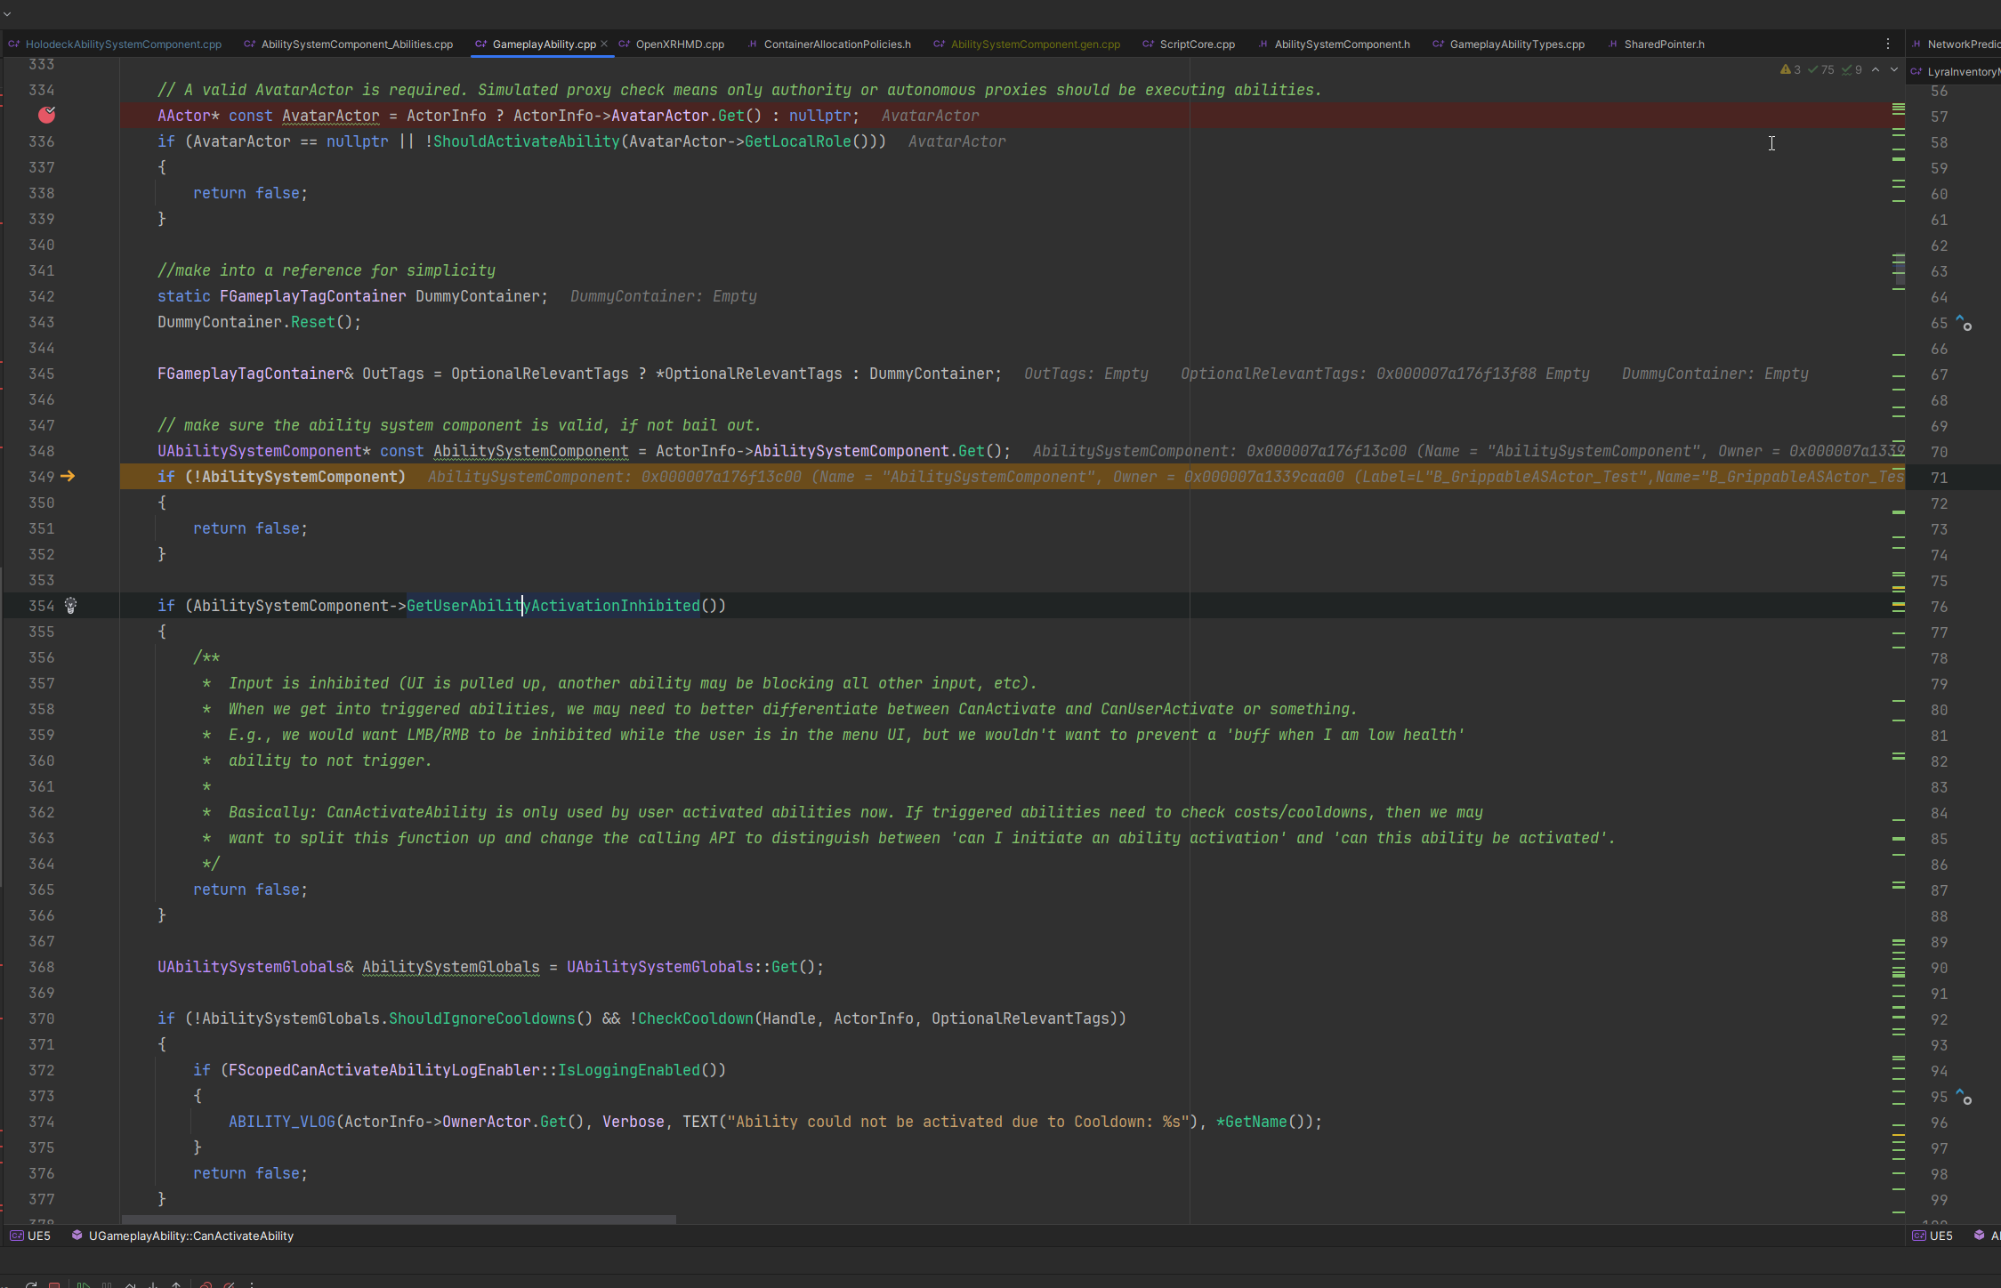Open the ScriptCore.cpp tab

tap(1189, 44)
